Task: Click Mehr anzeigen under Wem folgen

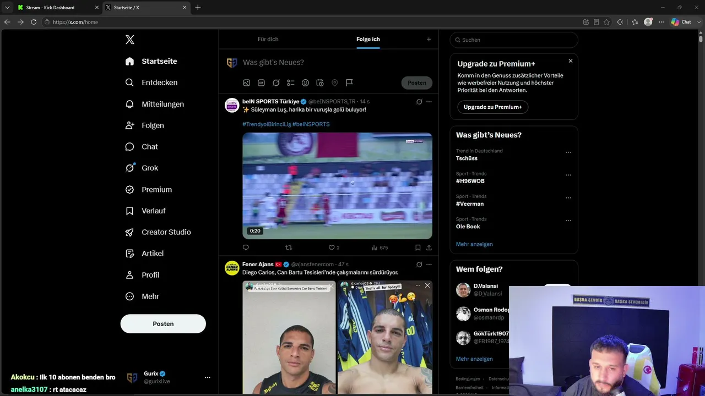Action: [474, 359]
